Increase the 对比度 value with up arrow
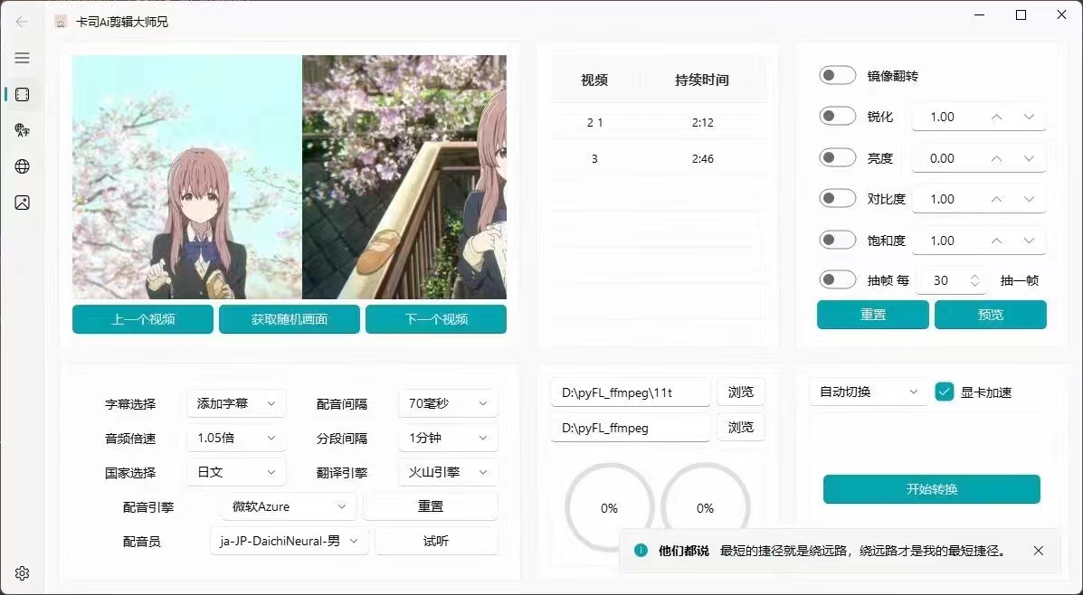The width and height of the screenshot is (1083, 595). tap(996, 199)
